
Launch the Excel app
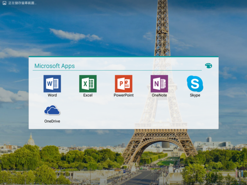(88, 84)
